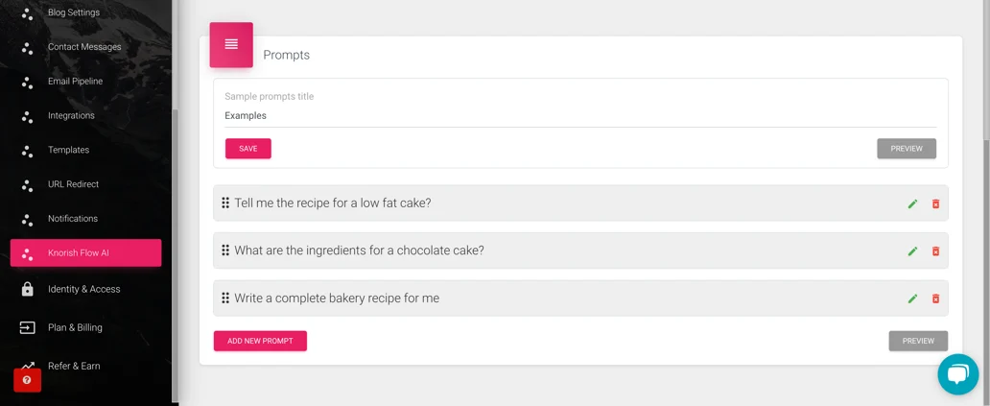Click the sidebar vertical scrollbar
The width and height of the screenshot is (990, 406).
point(176,252)
